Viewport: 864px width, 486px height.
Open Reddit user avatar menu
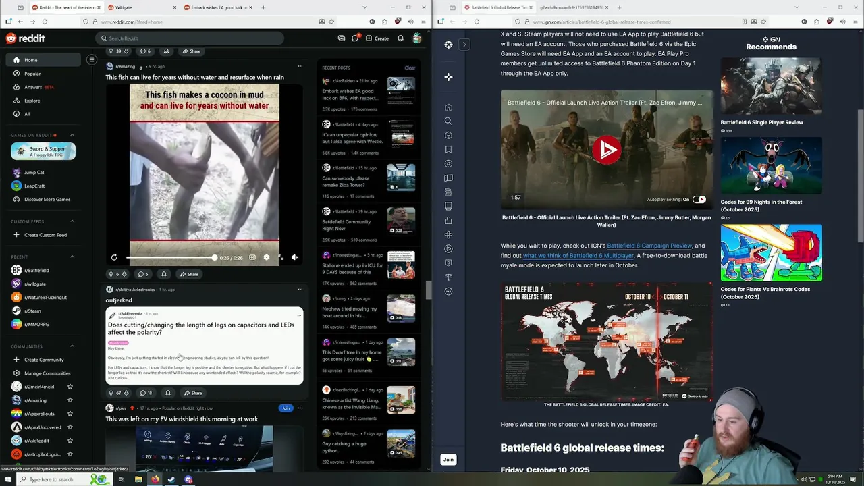[x=417, y=38]
